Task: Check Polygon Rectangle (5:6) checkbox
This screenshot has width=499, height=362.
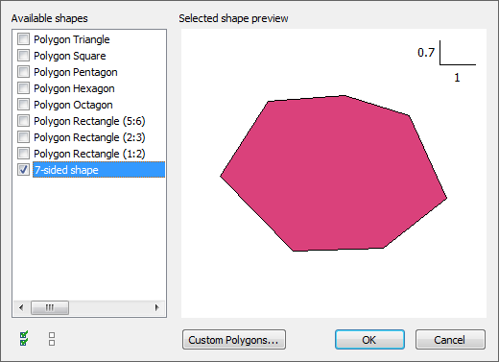Action: (x=23, y=121)
